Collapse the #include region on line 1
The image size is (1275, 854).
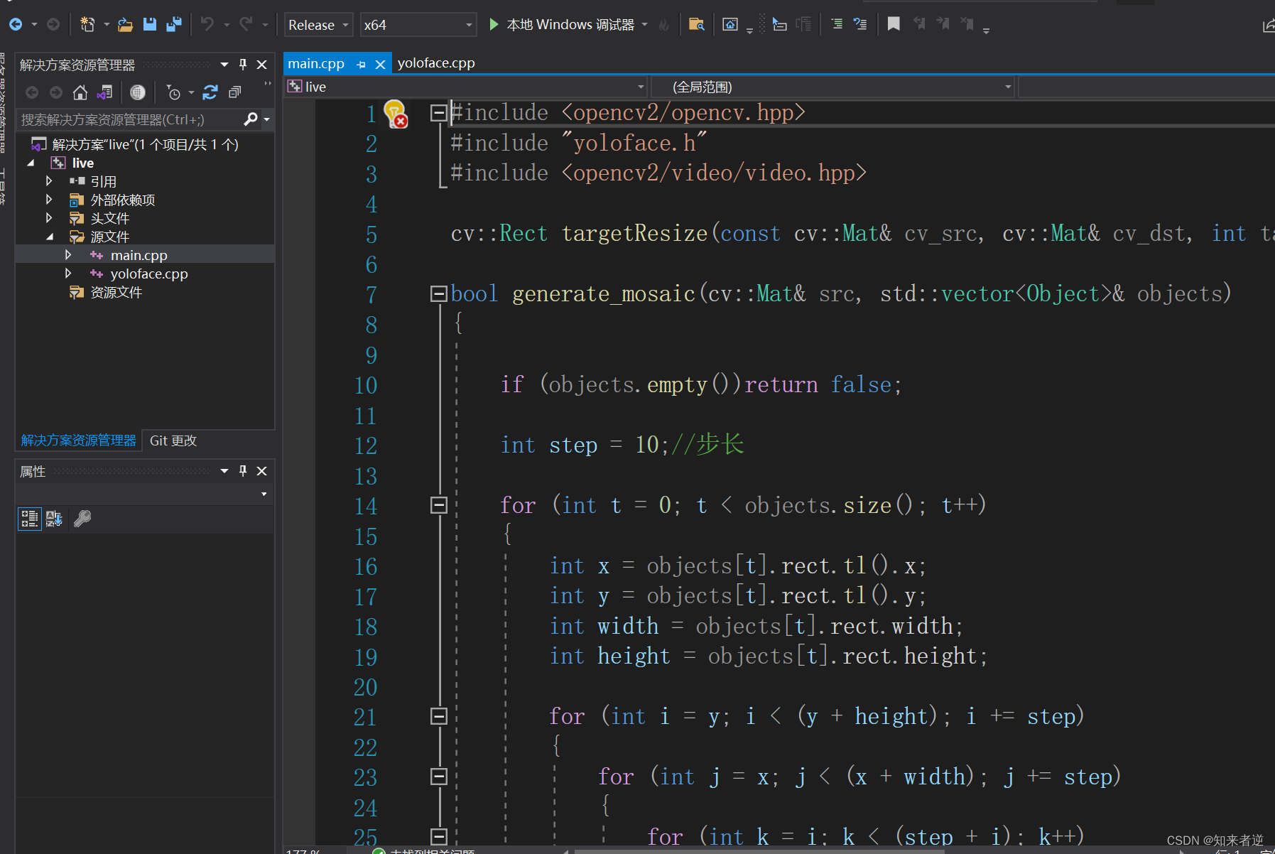click(439, 113)
